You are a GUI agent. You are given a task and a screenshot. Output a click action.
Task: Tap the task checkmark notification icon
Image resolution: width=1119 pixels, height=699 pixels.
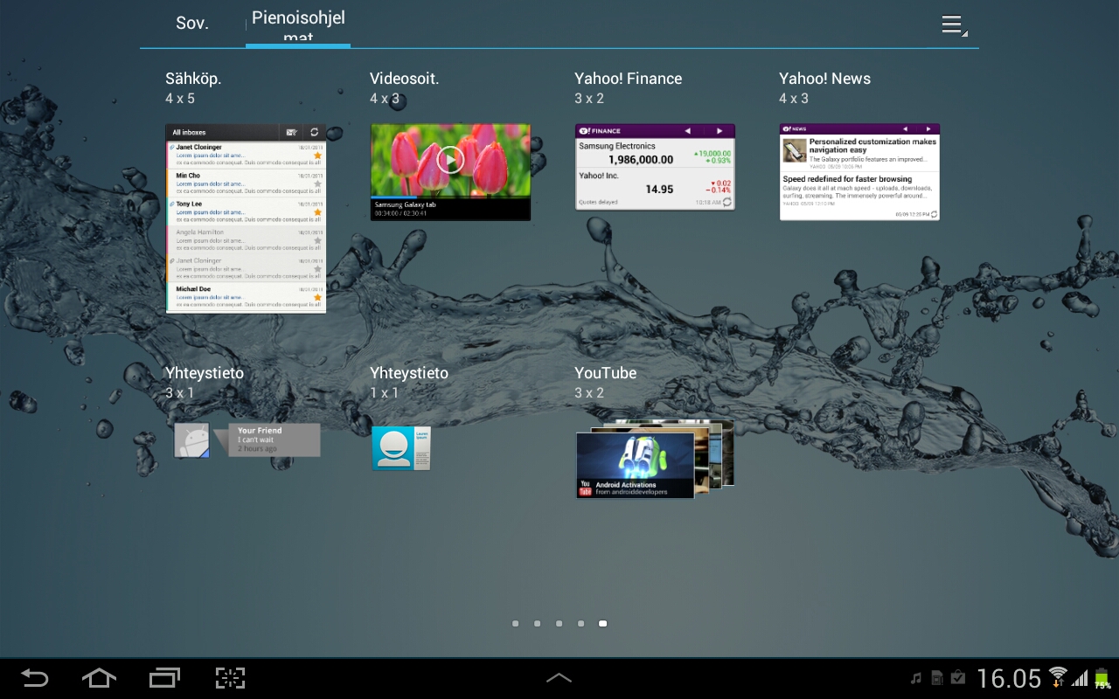[958, 678]
